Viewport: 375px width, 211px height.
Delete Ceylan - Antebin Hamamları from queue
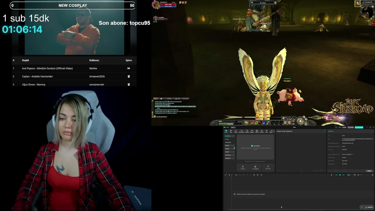coord(129,76)
